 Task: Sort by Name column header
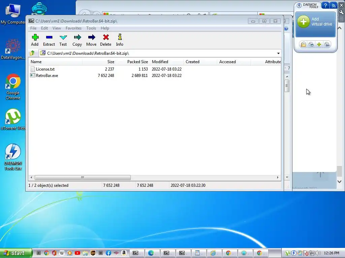(x=56, y=62)
